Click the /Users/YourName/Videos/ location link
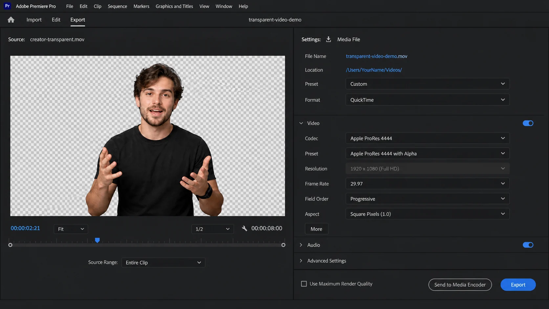 pos(374,70)
